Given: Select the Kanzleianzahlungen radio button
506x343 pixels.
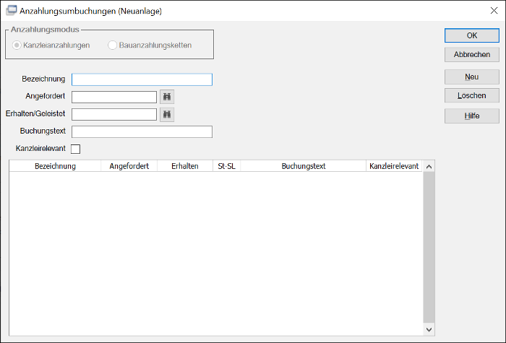Looking at the screenshot, I should click(17, 45).
